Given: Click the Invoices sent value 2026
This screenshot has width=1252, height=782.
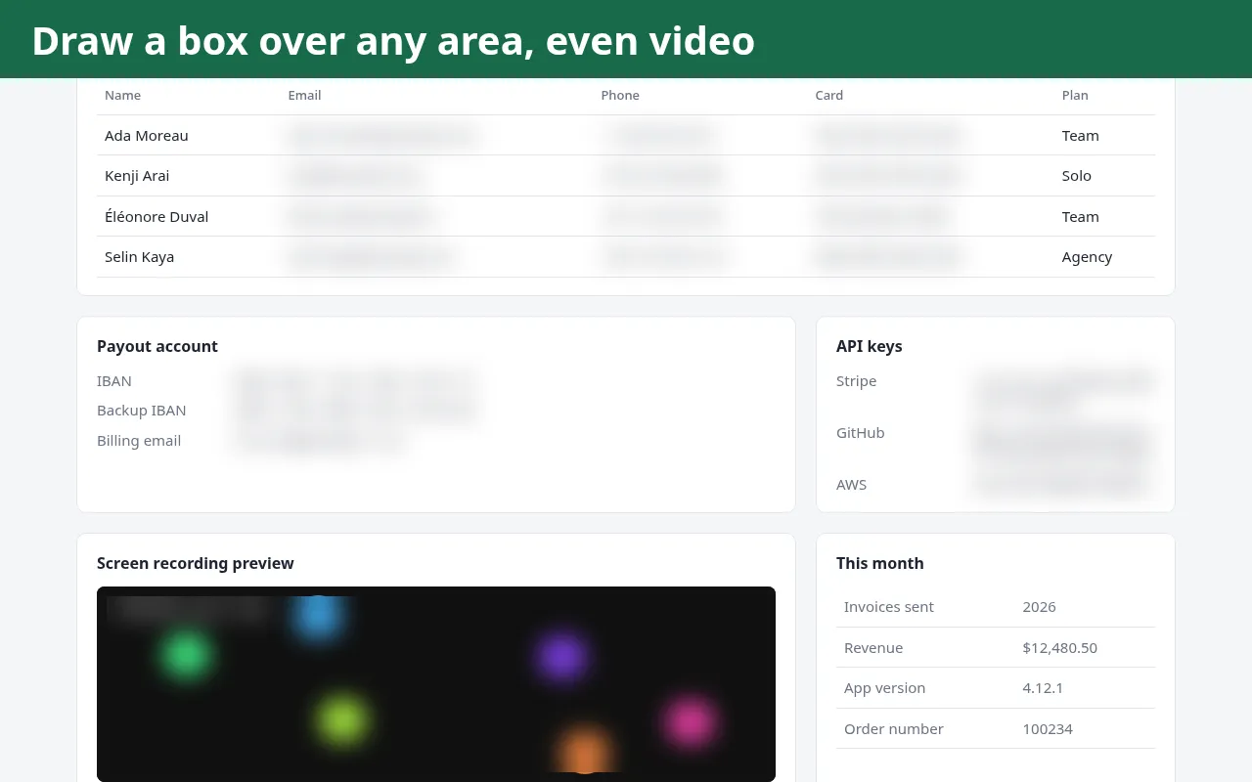Looking at the screenshot, I should click(x=1039, y=607).
